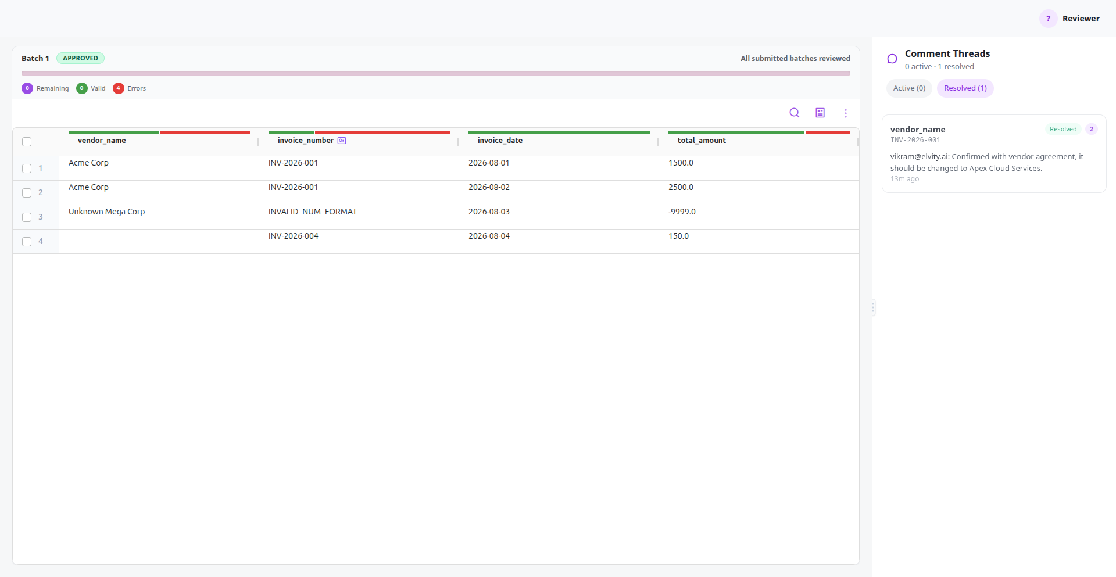The height and width of the screenshot is (577, 1116).
Task: Click the INV-2026-001 reference in comment thread
Action: [x=915, y=140]
